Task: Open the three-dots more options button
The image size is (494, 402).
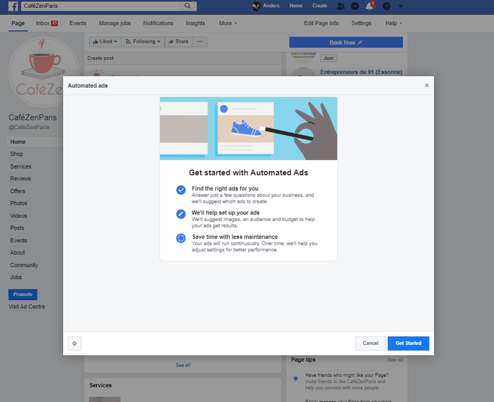Action: pyautogui.click(x=200, y=41)
